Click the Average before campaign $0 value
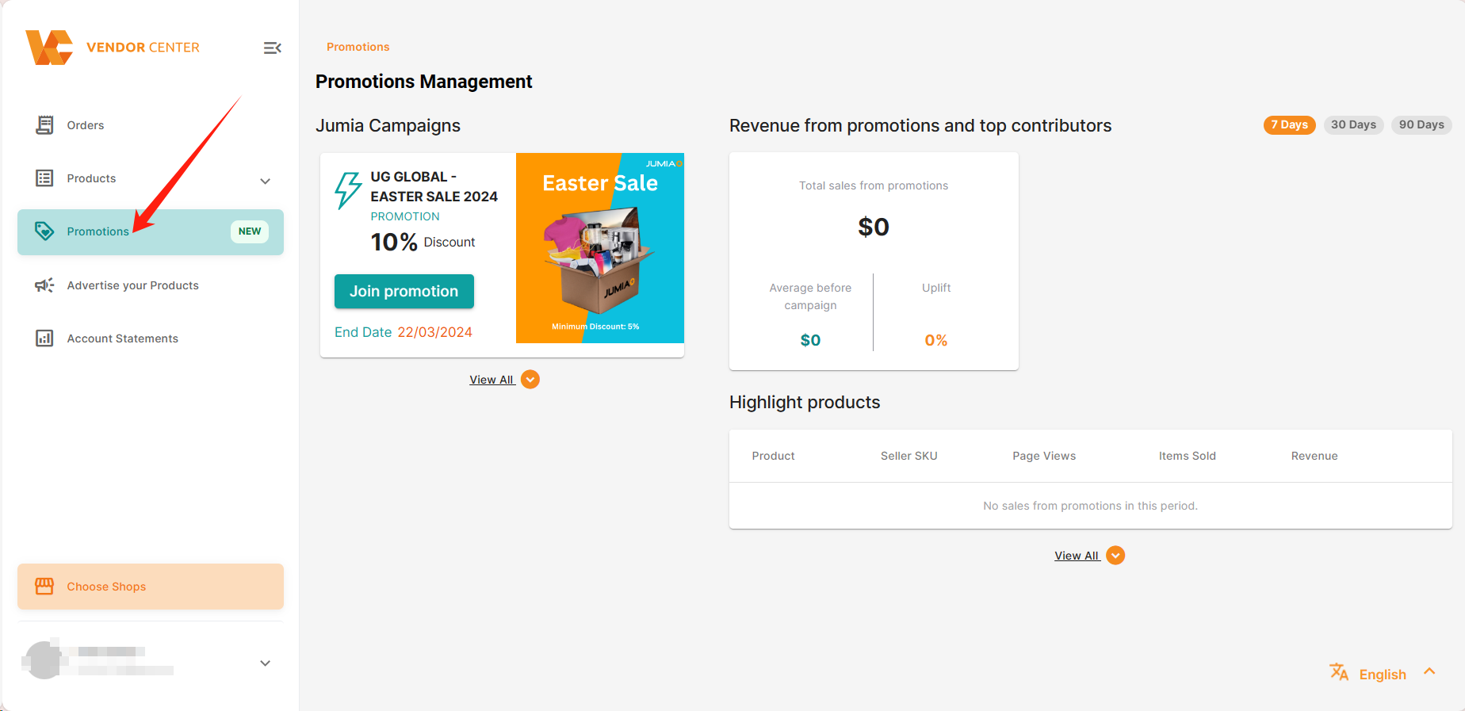Viewport: 1465px width, 711px height. (x=810, y=340)
